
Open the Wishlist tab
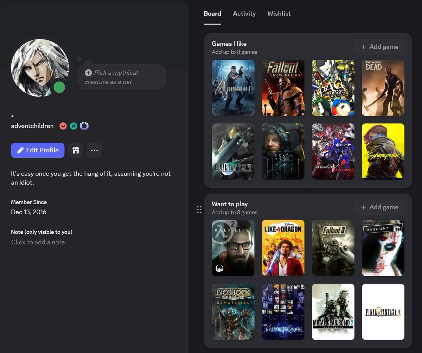(x=279, y=14)
